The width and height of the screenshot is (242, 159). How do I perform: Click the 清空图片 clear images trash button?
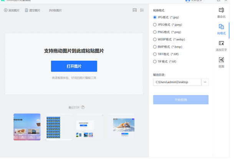(x=32, y=10)
